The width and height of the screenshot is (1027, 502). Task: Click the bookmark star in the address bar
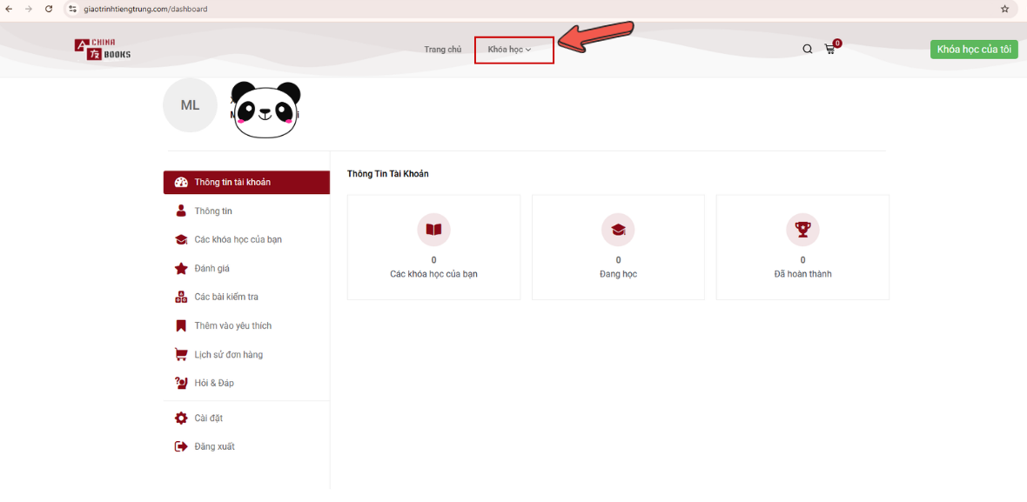click(1005, 9)
